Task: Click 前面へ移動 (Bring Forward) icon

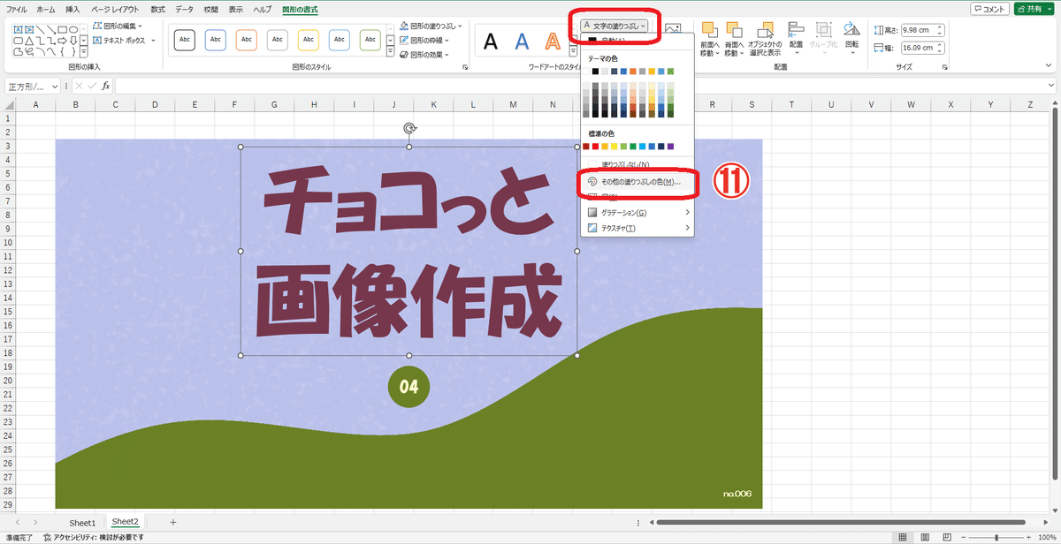Action: click(708, 30)
